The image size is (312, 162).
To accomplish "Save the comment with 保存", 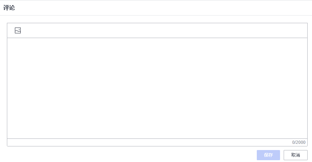I will pyautogui.click(x=268, y=155).
